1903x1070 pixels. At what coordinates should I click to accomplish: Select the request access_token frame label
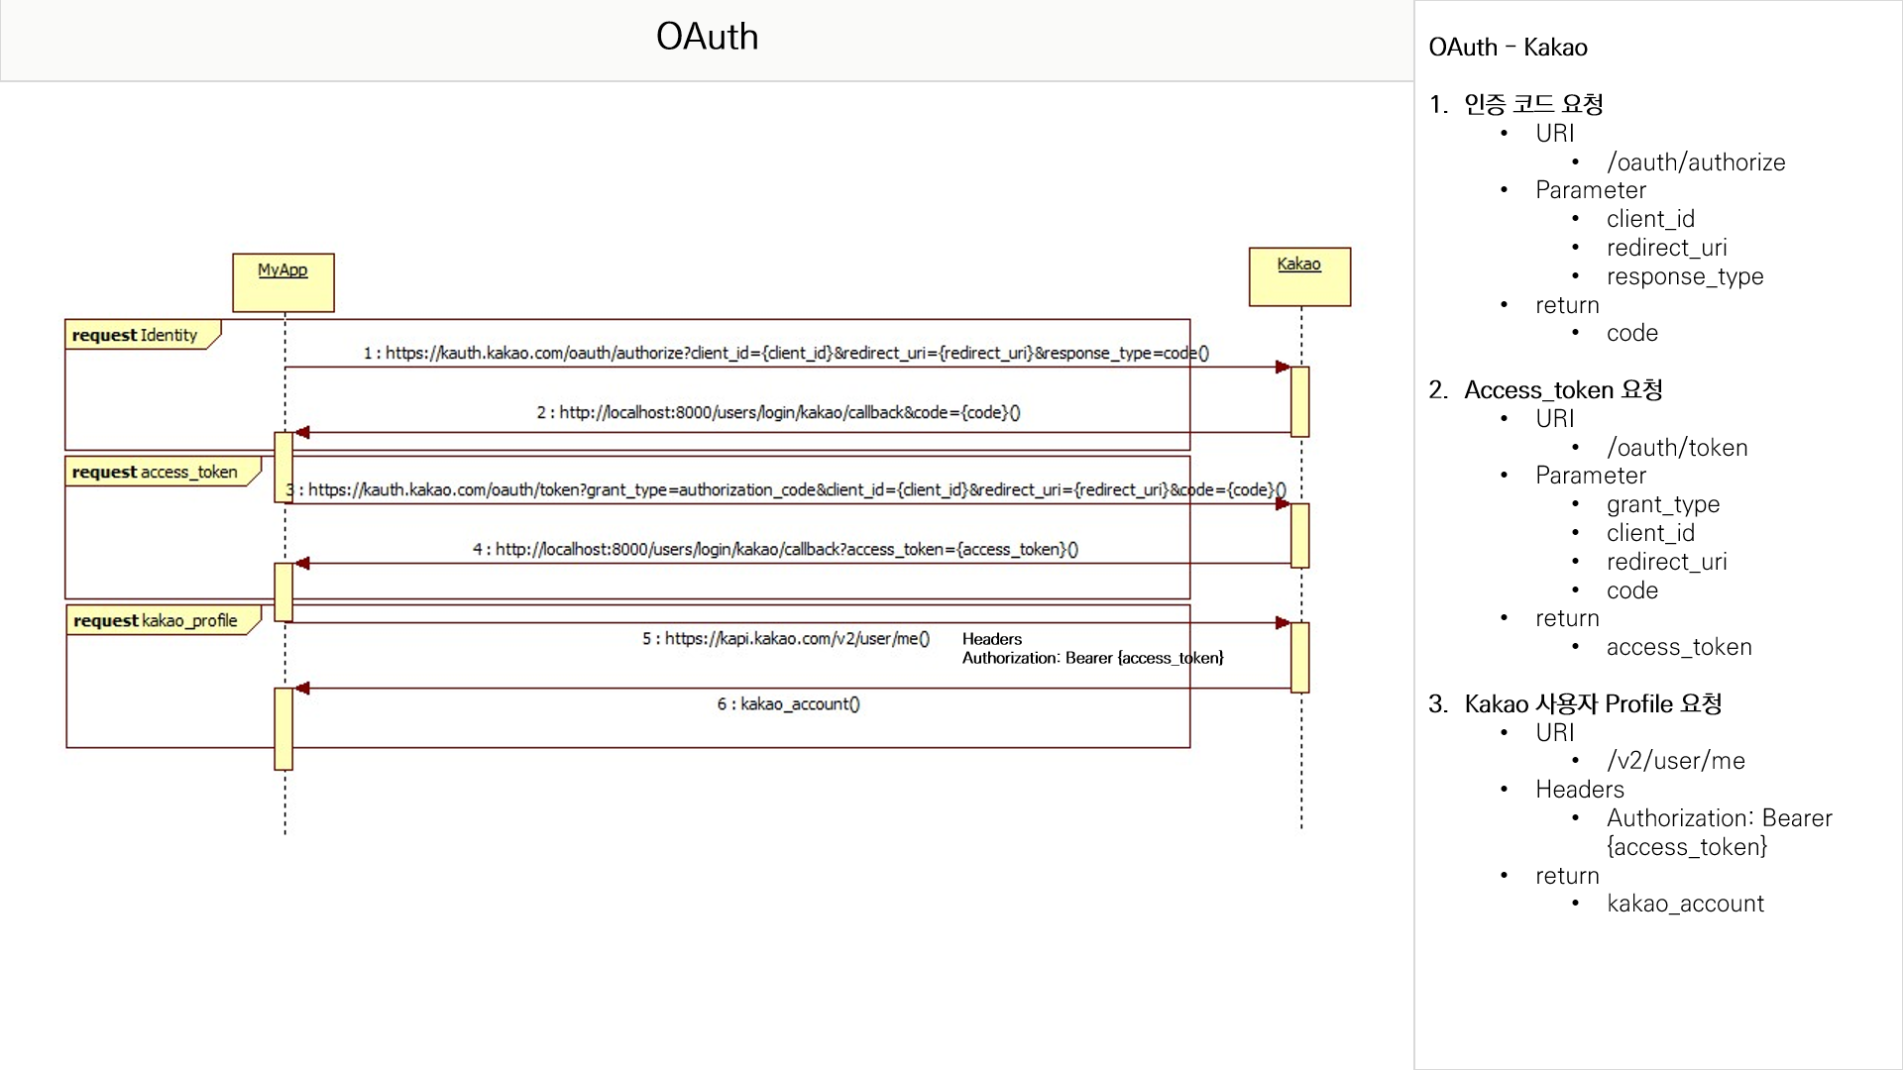[156, 472]
